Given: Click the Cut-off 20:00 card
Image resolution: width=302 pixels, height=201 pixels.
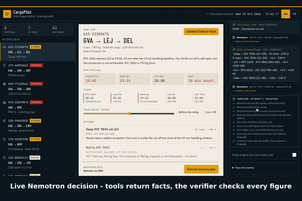Looking at the screenshot, I should 168,79.
